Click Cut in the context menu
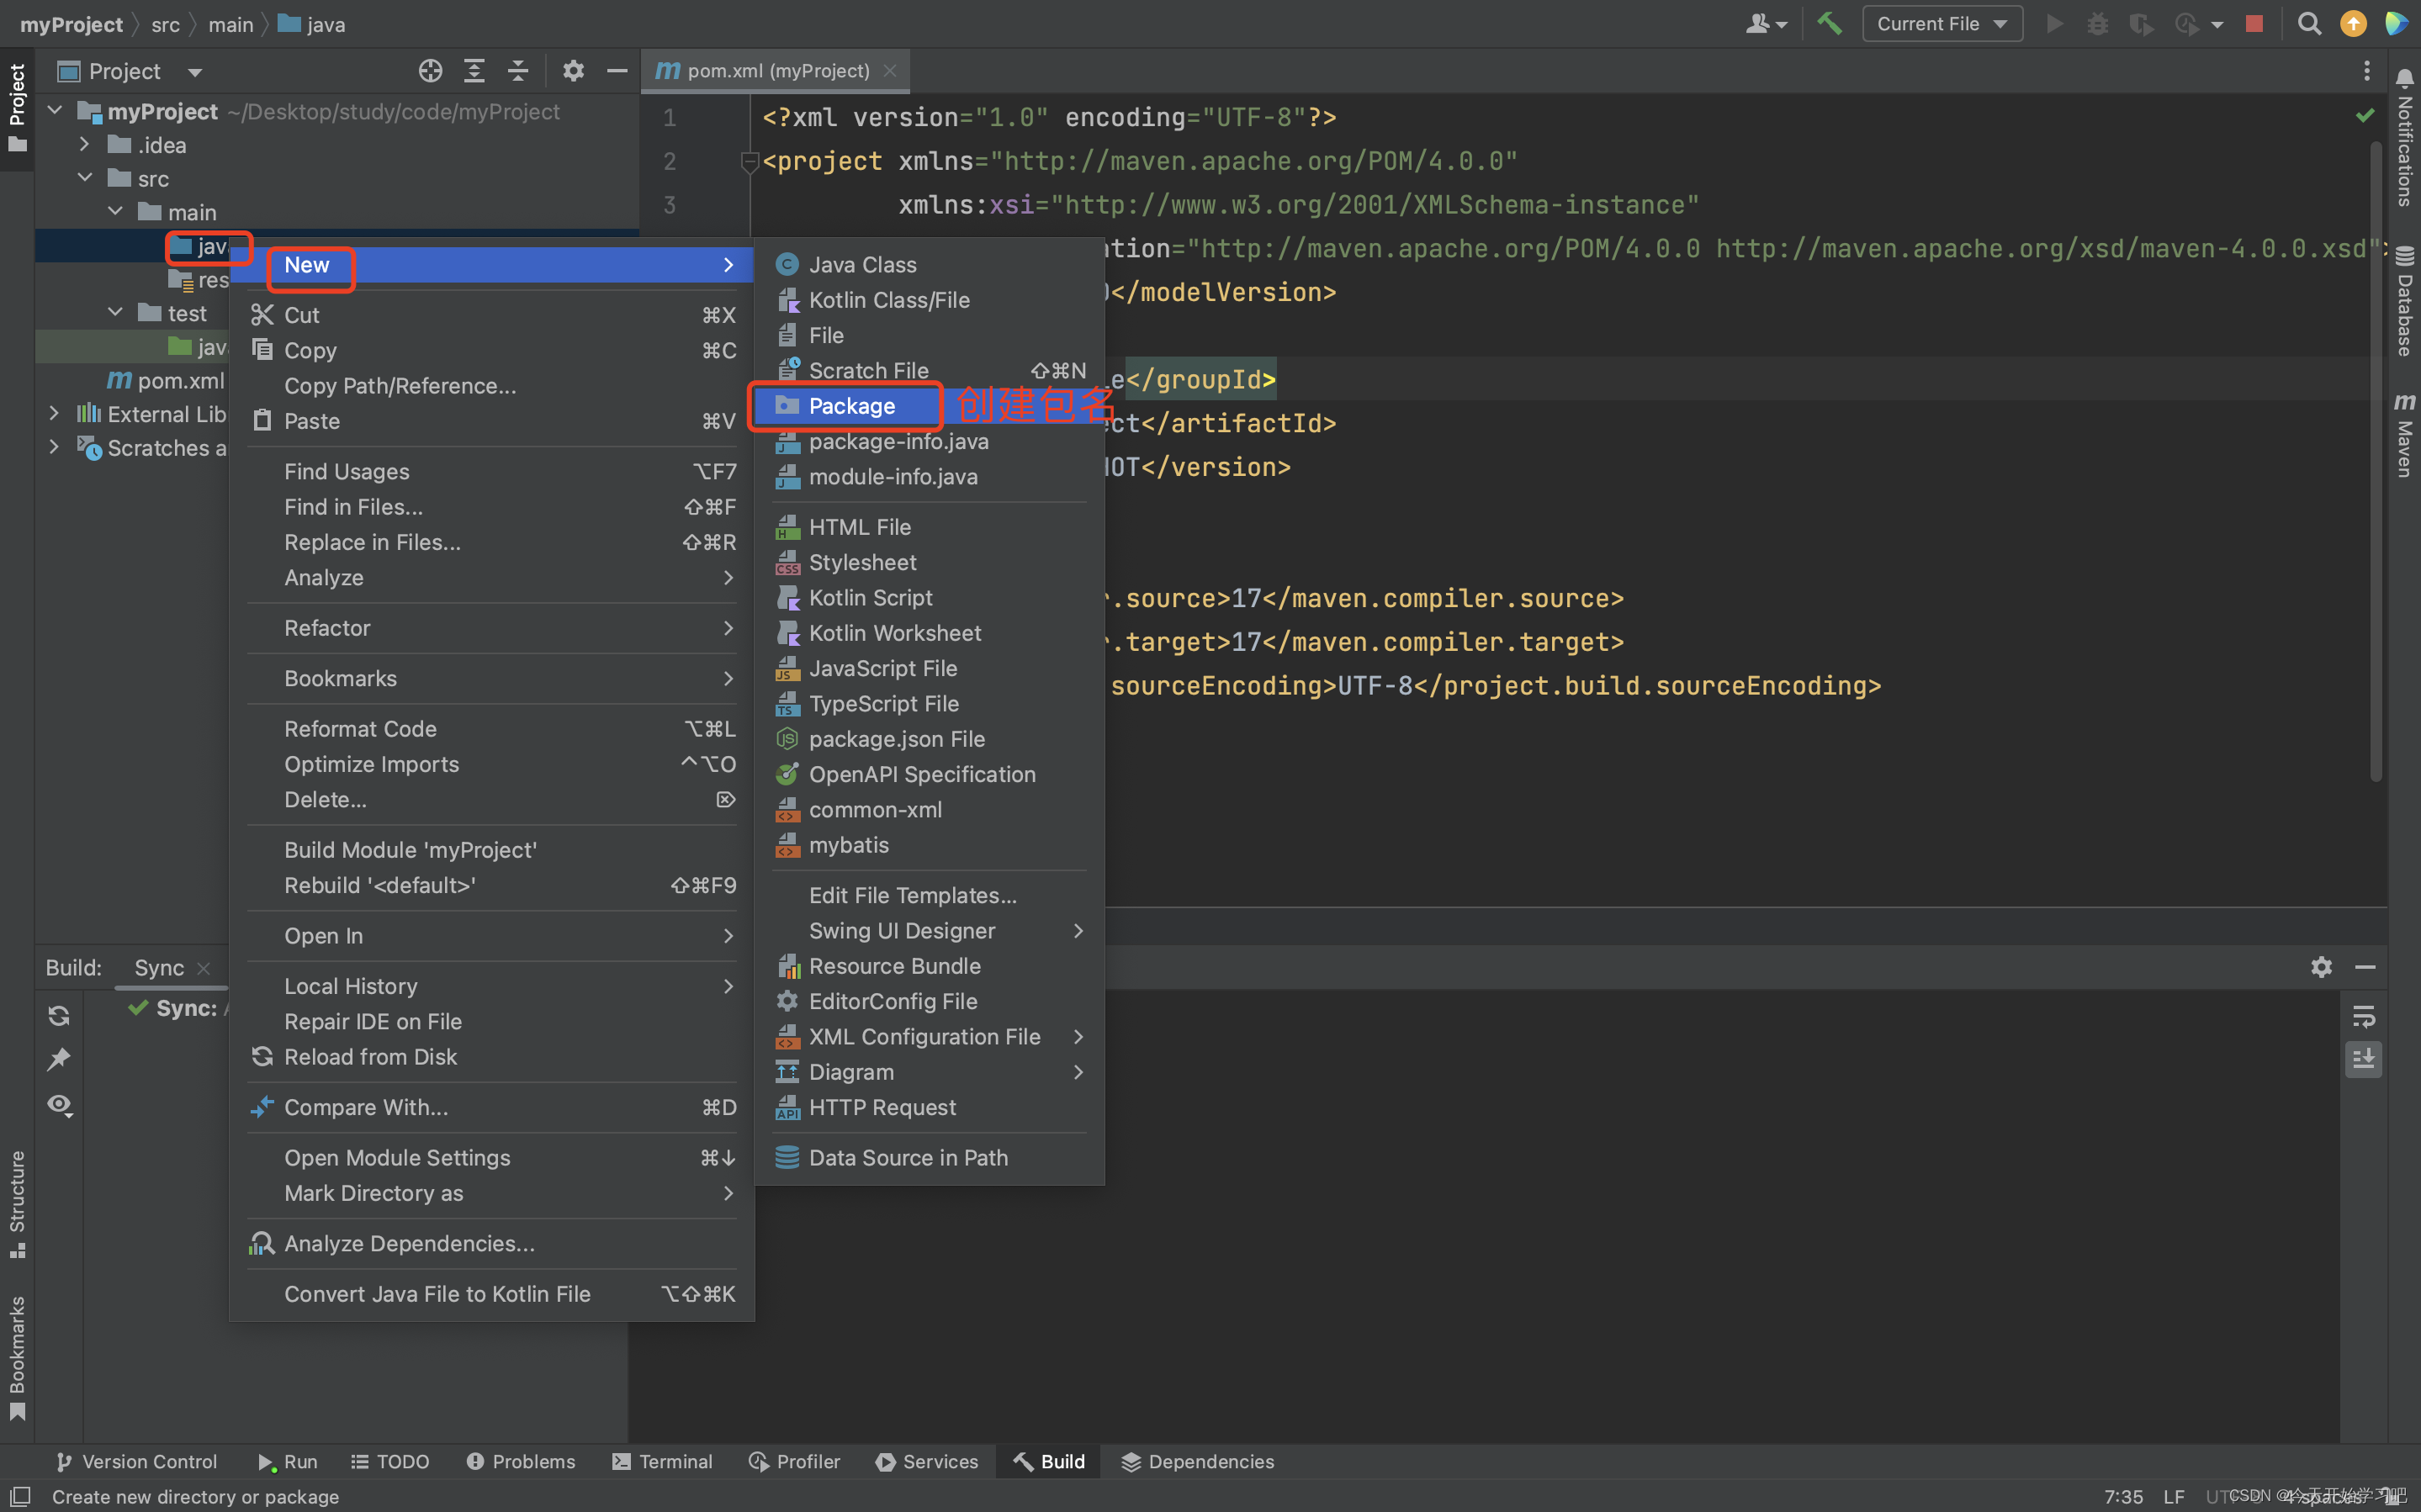Viewport: 2421px width, 1512px height. 492,314
